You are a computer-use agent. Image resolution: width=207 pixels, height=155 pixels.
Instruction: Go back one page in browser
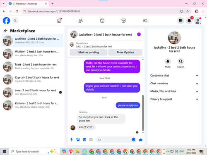click(4, 11)
